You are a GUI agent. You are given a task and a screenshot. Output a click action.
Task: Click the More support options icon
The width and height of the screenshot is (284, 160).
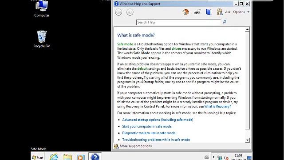pos(116,146)
